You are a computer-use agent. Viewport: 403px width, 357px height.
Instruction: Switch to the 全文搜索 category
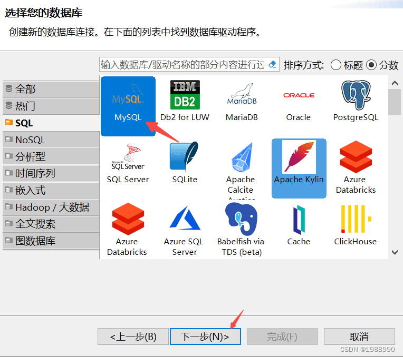[x=51, y=224]
